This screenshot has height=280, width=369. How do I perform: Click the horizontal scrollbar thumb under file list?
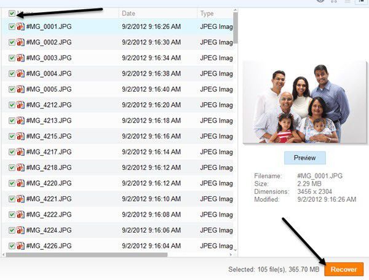(87, 255)
